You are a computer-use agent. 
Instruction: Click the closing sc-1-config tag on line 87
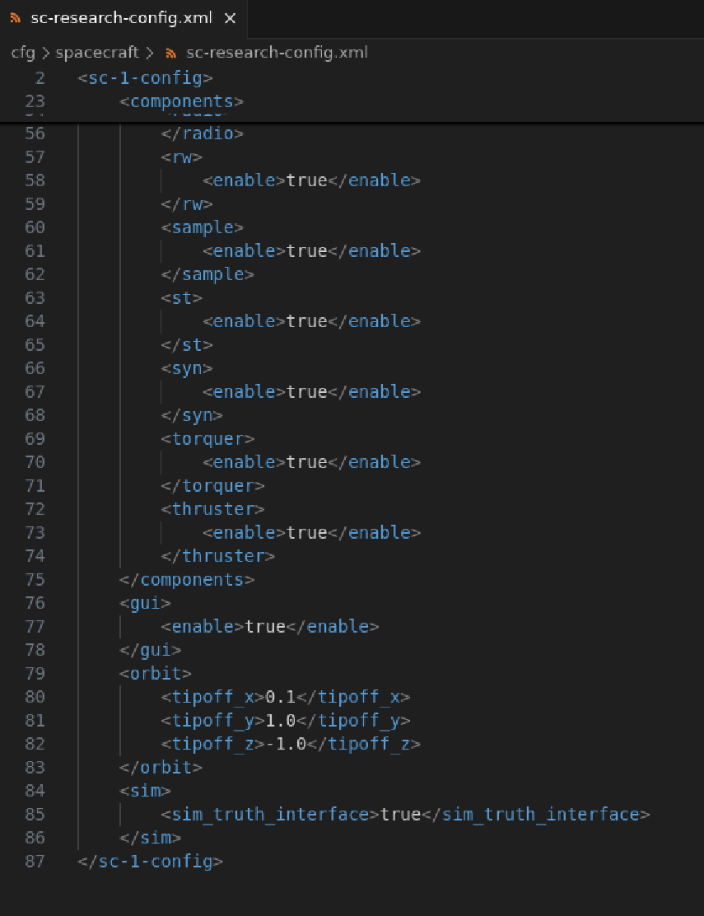(150, 861)
